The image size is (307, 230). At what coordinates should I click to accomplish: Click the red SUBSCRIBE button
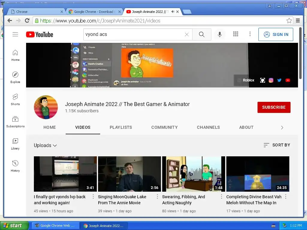[274, 107]
